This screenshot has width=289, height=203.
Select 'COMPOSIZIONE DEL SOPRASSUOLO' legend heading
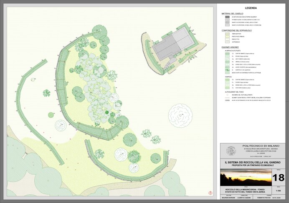[x=236, y=31]
